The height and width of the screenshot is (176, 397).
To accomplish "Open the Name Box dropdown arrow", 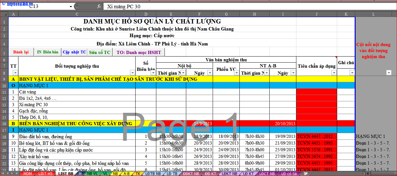I will [70, 7].
